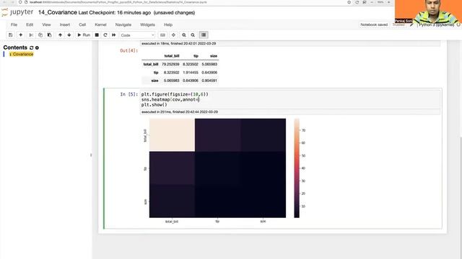Click the Jupyter logo
462x259 pixels.
point(17,13)
